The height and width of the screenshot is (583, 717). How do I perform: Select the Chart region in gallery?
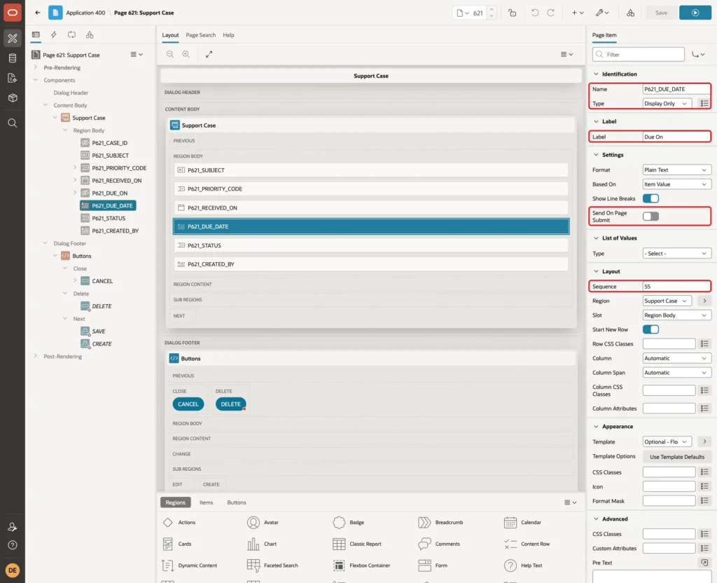(263, 544)
